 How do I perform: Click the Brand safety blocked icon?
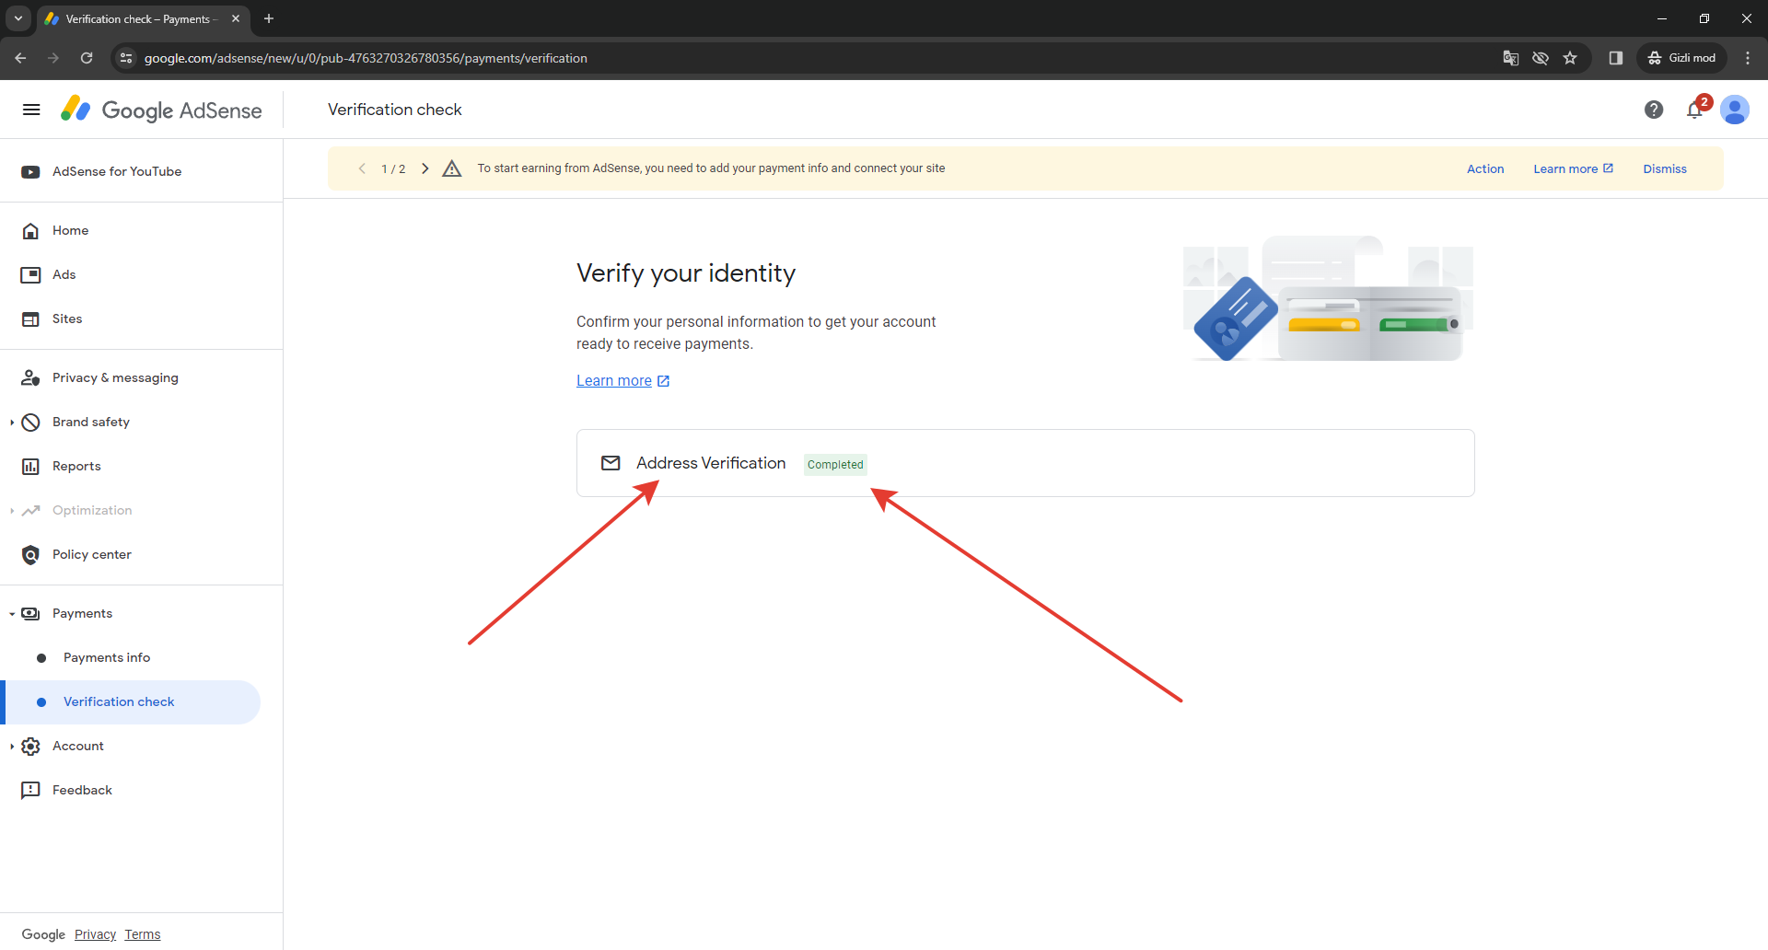(x=30, y=423)
